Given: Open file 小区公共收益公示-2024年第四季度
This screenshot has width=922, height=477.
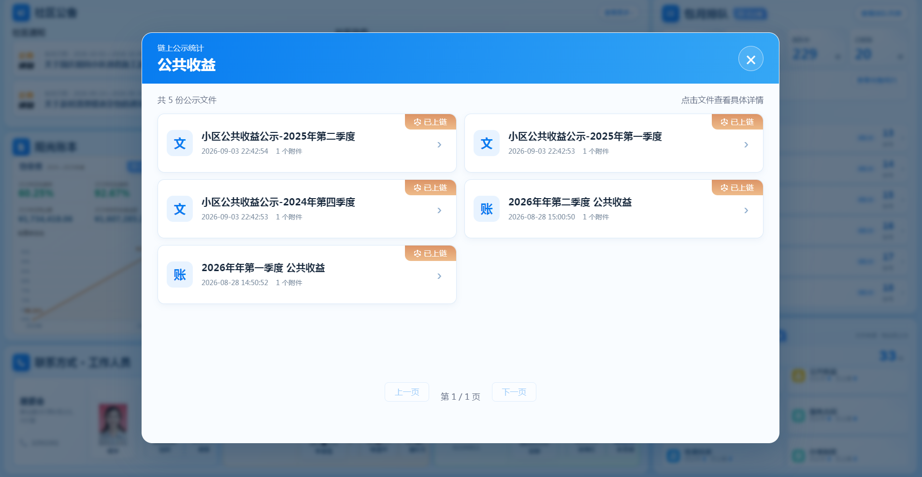Looking at the screenshot, I should 307,209.
